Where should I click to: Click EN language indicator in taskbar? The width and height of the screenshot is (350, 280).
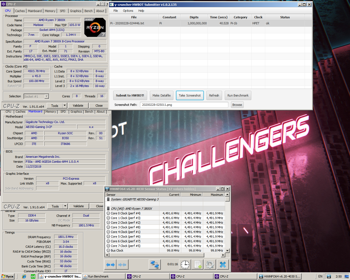320,276
